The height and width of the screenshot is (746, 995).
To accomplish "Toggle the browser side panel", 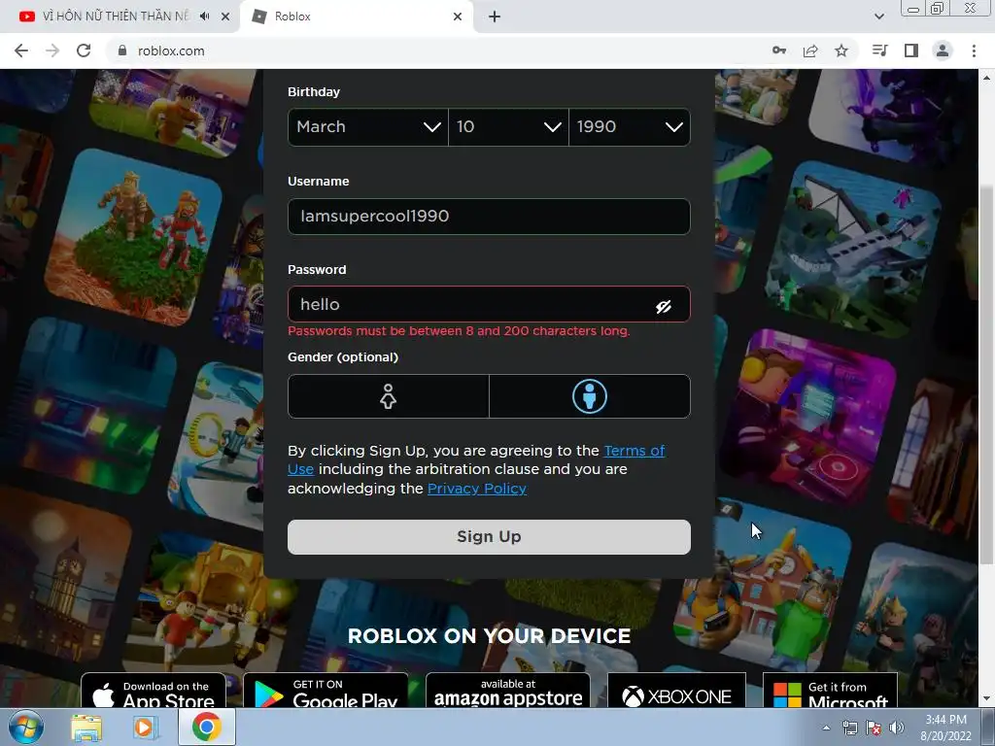I will [911, 51].
